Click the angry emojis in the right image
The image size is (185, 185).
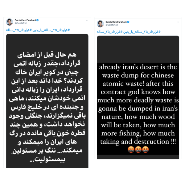click(x=138, y=150)
